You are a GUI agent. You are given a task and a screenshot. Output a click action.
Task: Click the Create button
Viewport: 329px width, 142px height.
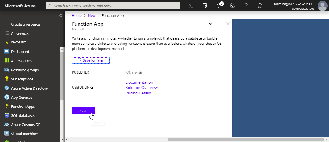coord(83,111)
